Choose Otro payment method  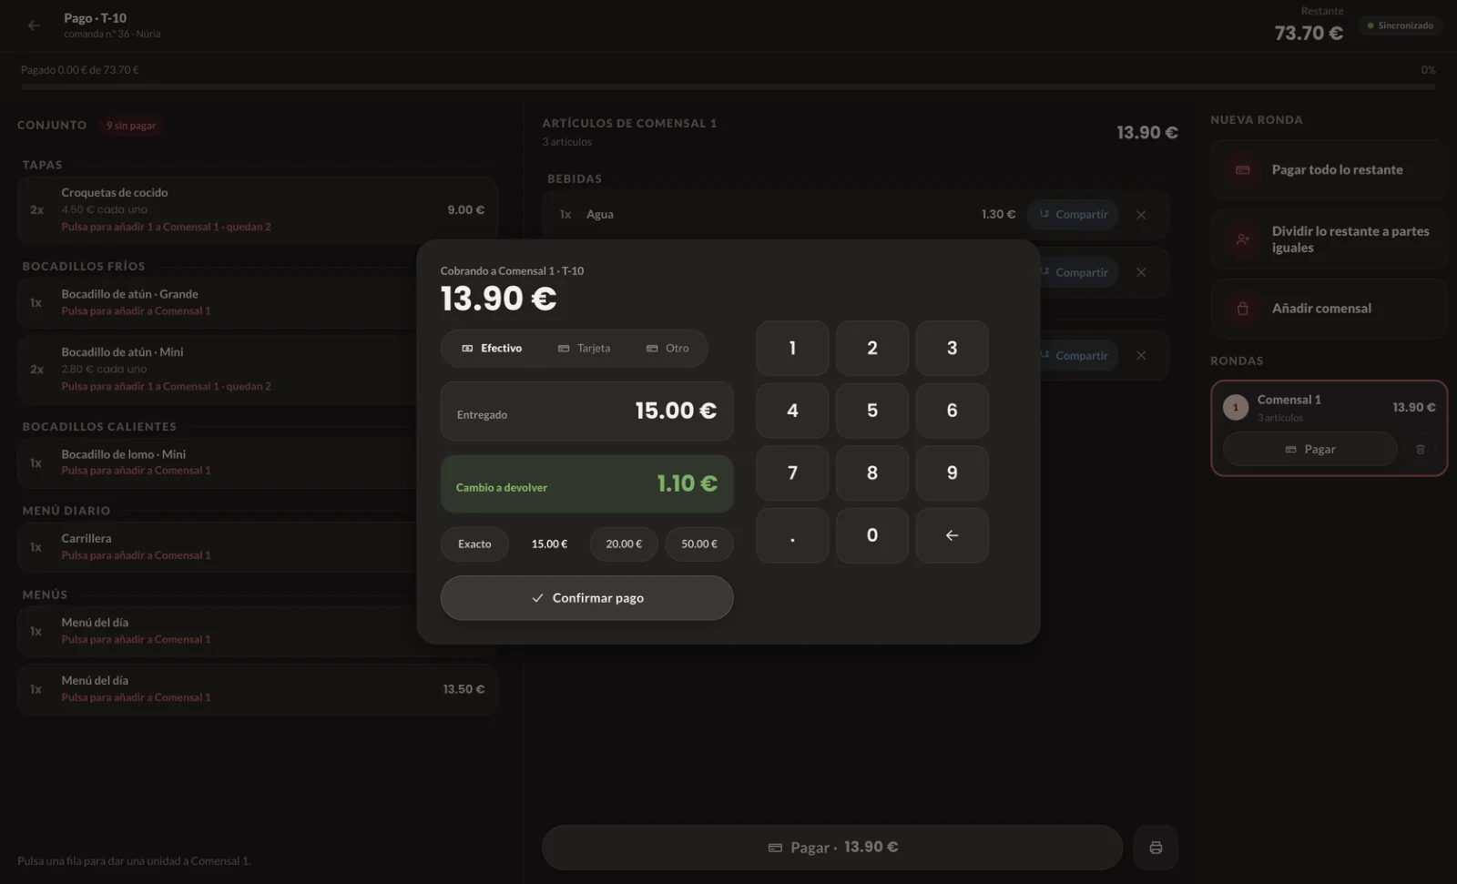pyautogui.click(x=667, y=349)
